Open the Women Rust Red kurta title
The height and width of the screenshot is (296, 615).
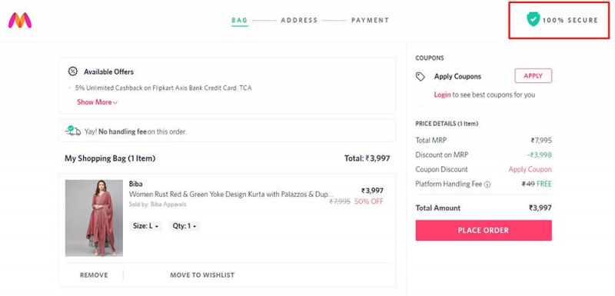pos(231,194)
